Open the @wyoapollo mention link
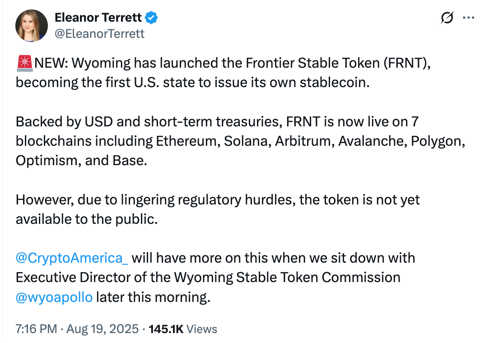 [54, 297]
